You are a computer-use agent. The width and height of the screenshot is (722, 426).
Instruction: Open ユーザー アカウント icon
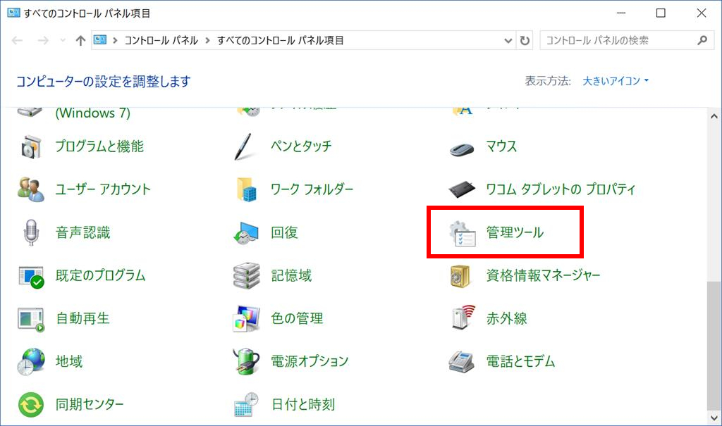30,189
